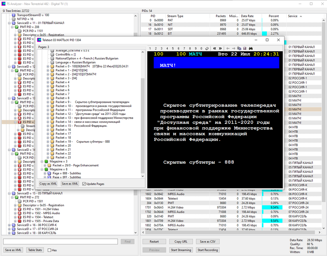
Task: Expand ServiceID = 16 - 06 РОССИЯ-К
Action: click(9, 225)
